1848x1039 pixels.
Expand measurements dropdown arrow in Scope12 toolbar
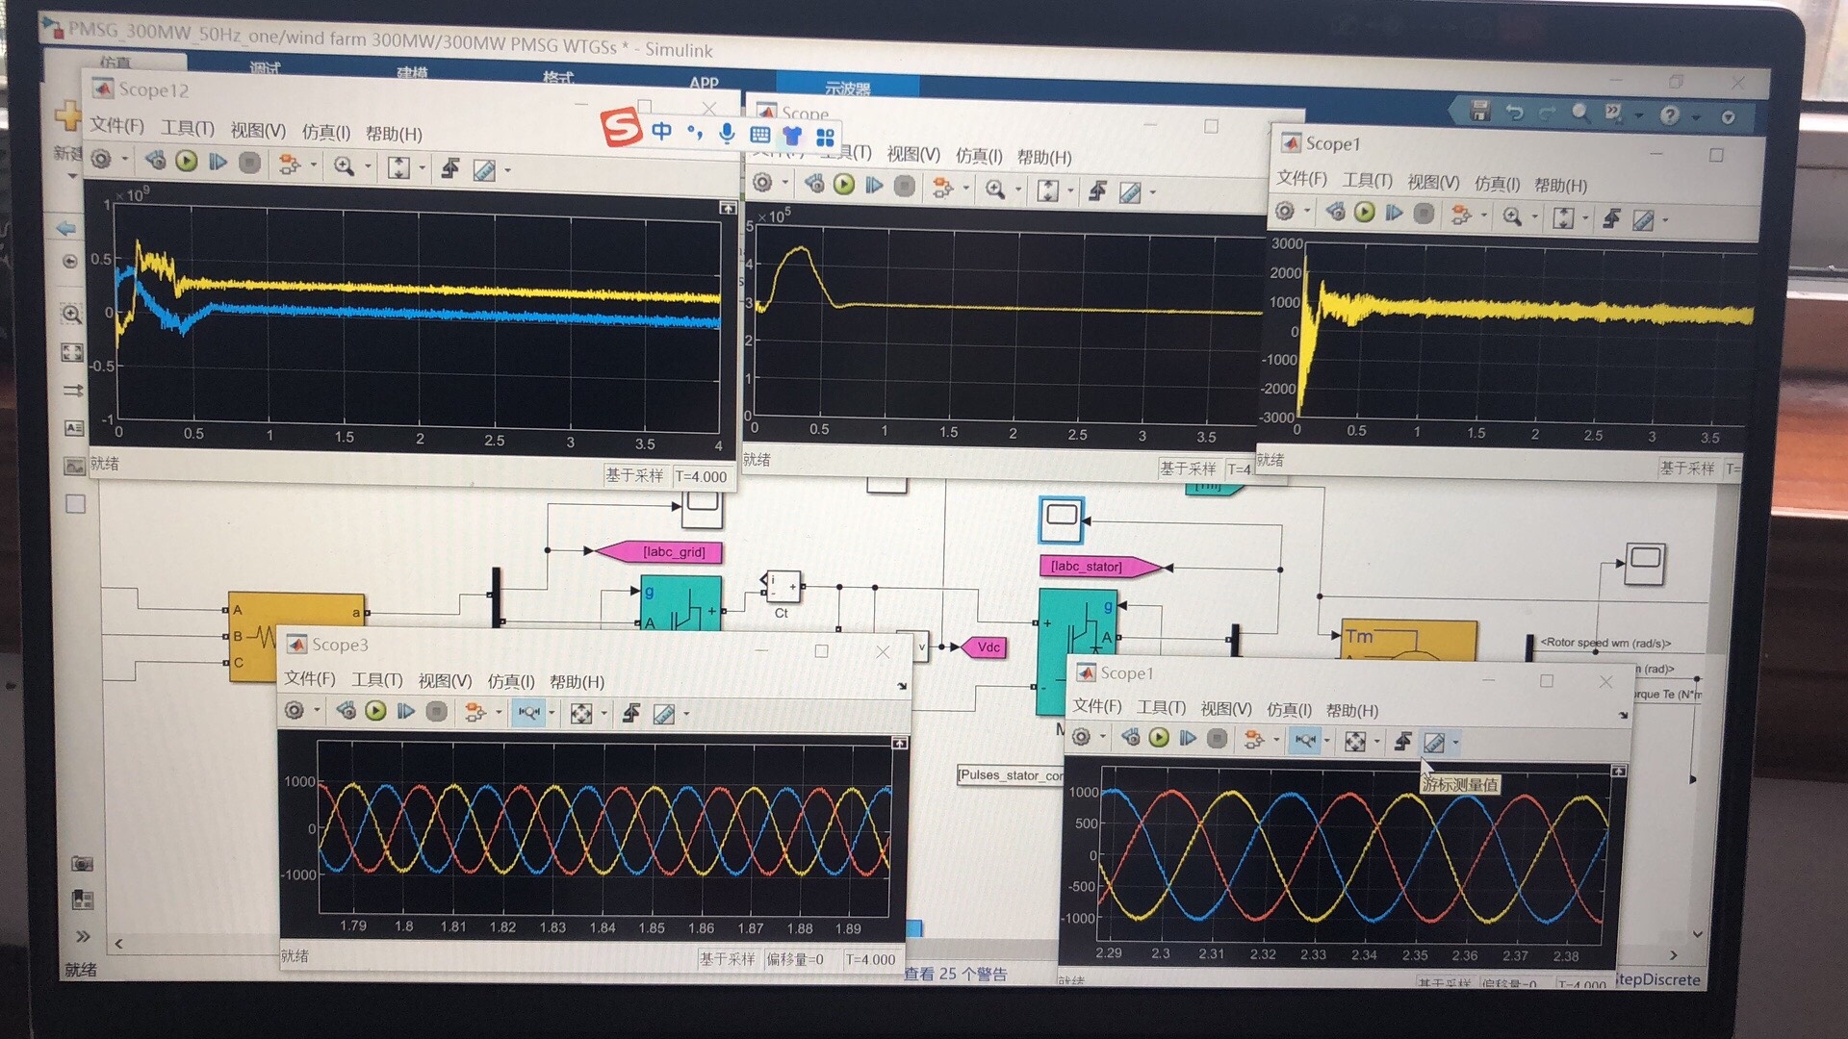click(x=507, y=171)
